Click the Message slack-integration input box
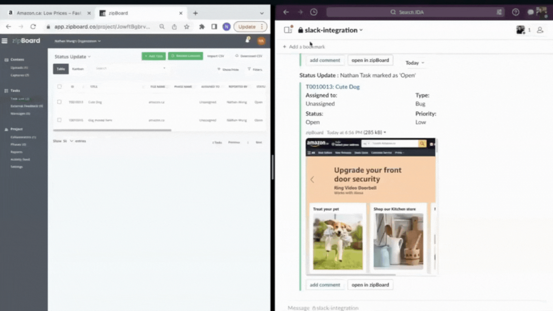Image resolution: width=553 pixels, height=311 pixels. 414,307
